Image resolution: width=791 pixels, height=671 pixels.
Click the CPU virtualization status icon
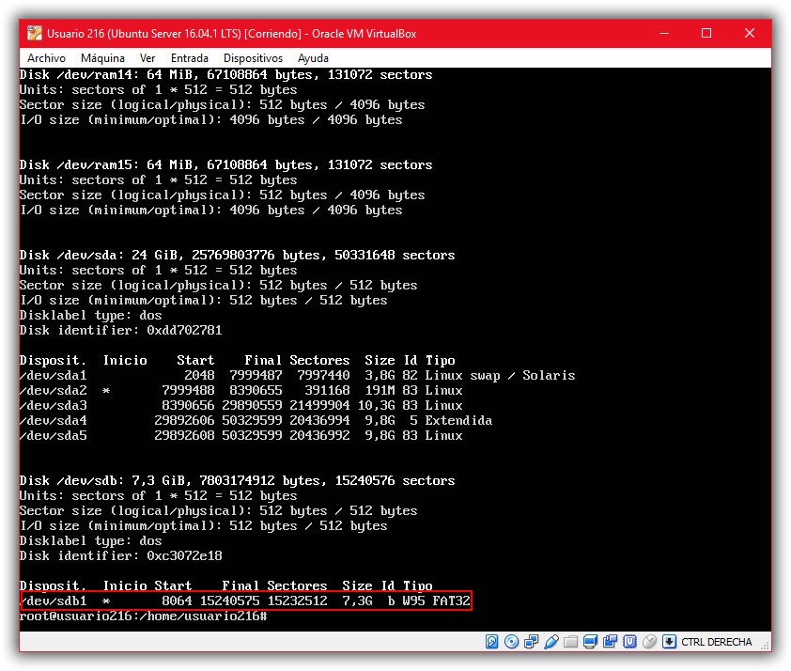click(629, 642)
